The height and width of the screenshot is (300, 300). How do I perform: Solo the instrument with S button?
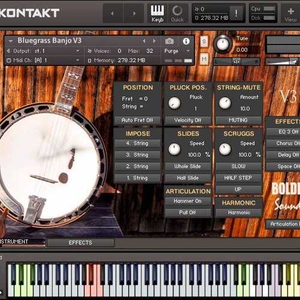pyautogui.click(x=204, y=41)
